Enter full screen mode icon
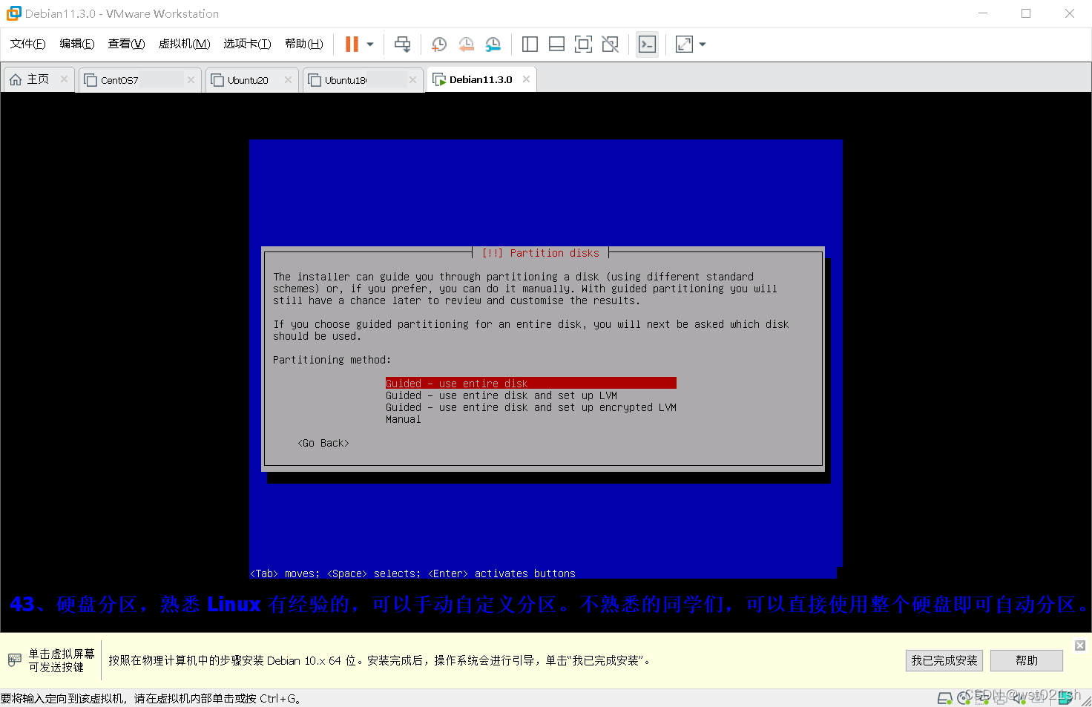Image resolution: width=1092 pixels, height=707 pixels. (x=583, y=45)
